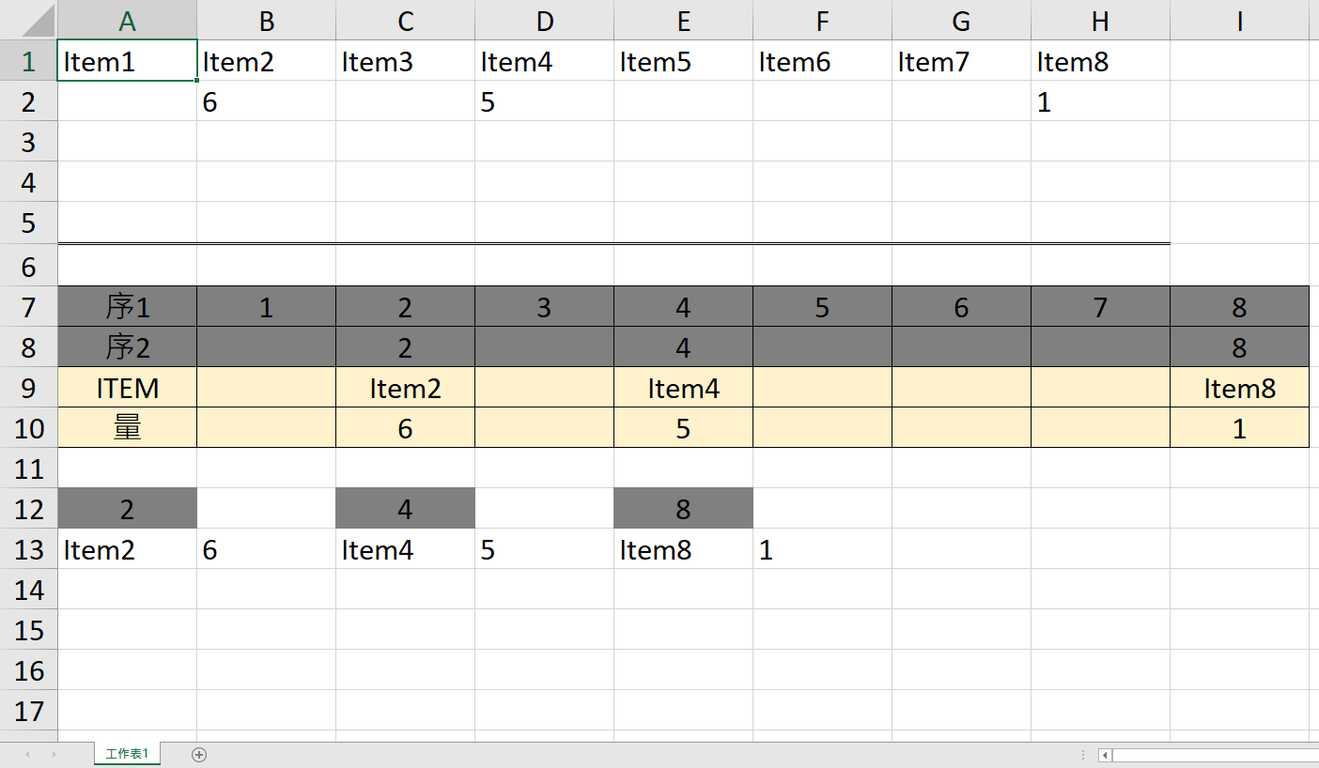Select column H header
1319x768 pixels.
[x=1100, y=21]
